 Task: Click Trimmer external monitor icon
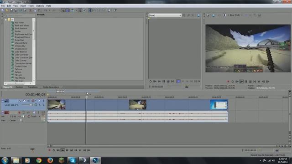(198, 15)
